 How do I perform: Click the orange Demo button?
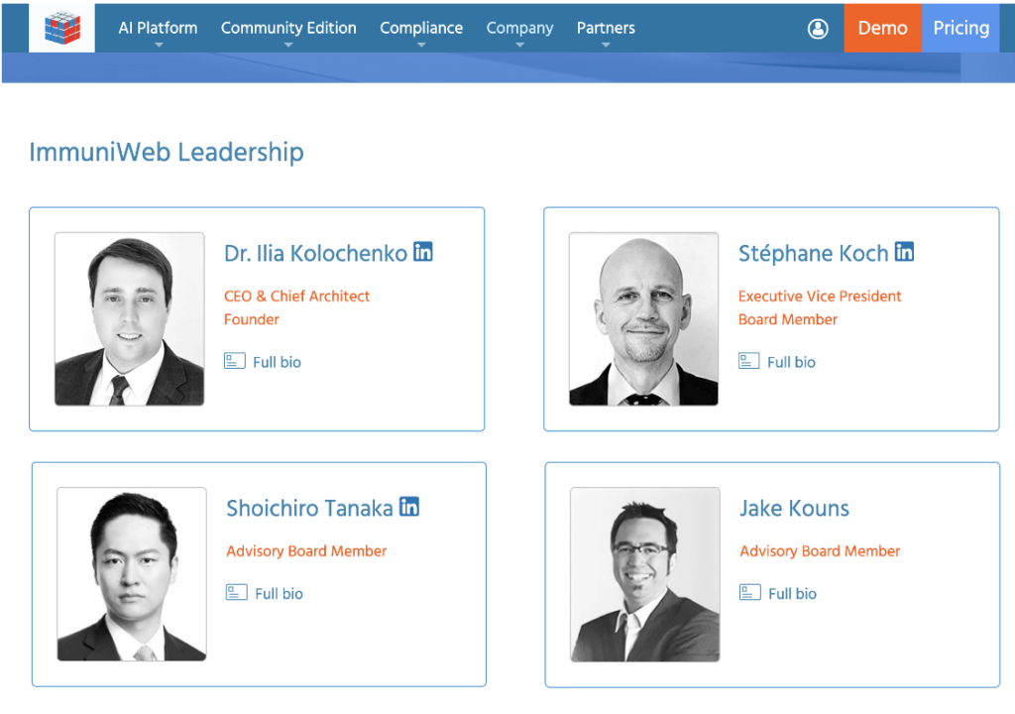(882, 28)
